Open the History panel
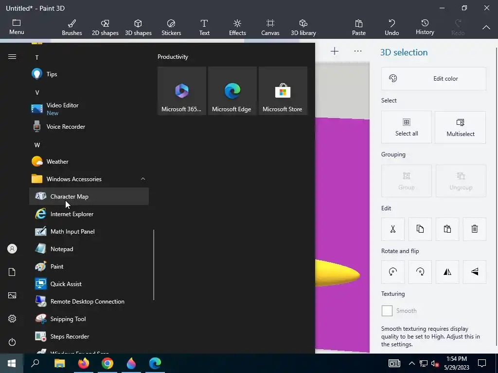The image size is (498, 373). coord(425,27)
